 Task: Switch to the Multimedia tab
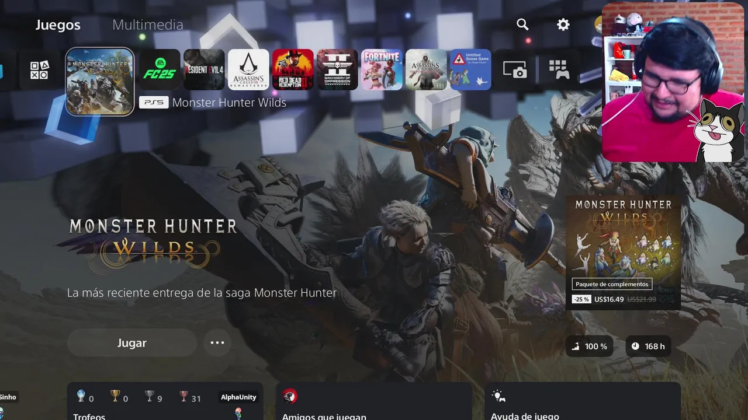click(148, 25)
